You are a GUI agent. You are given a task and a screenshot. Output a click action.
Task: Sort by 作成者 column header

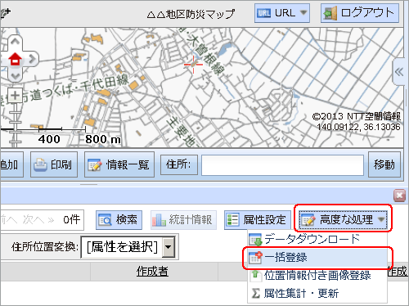click(x=152, y=271)
